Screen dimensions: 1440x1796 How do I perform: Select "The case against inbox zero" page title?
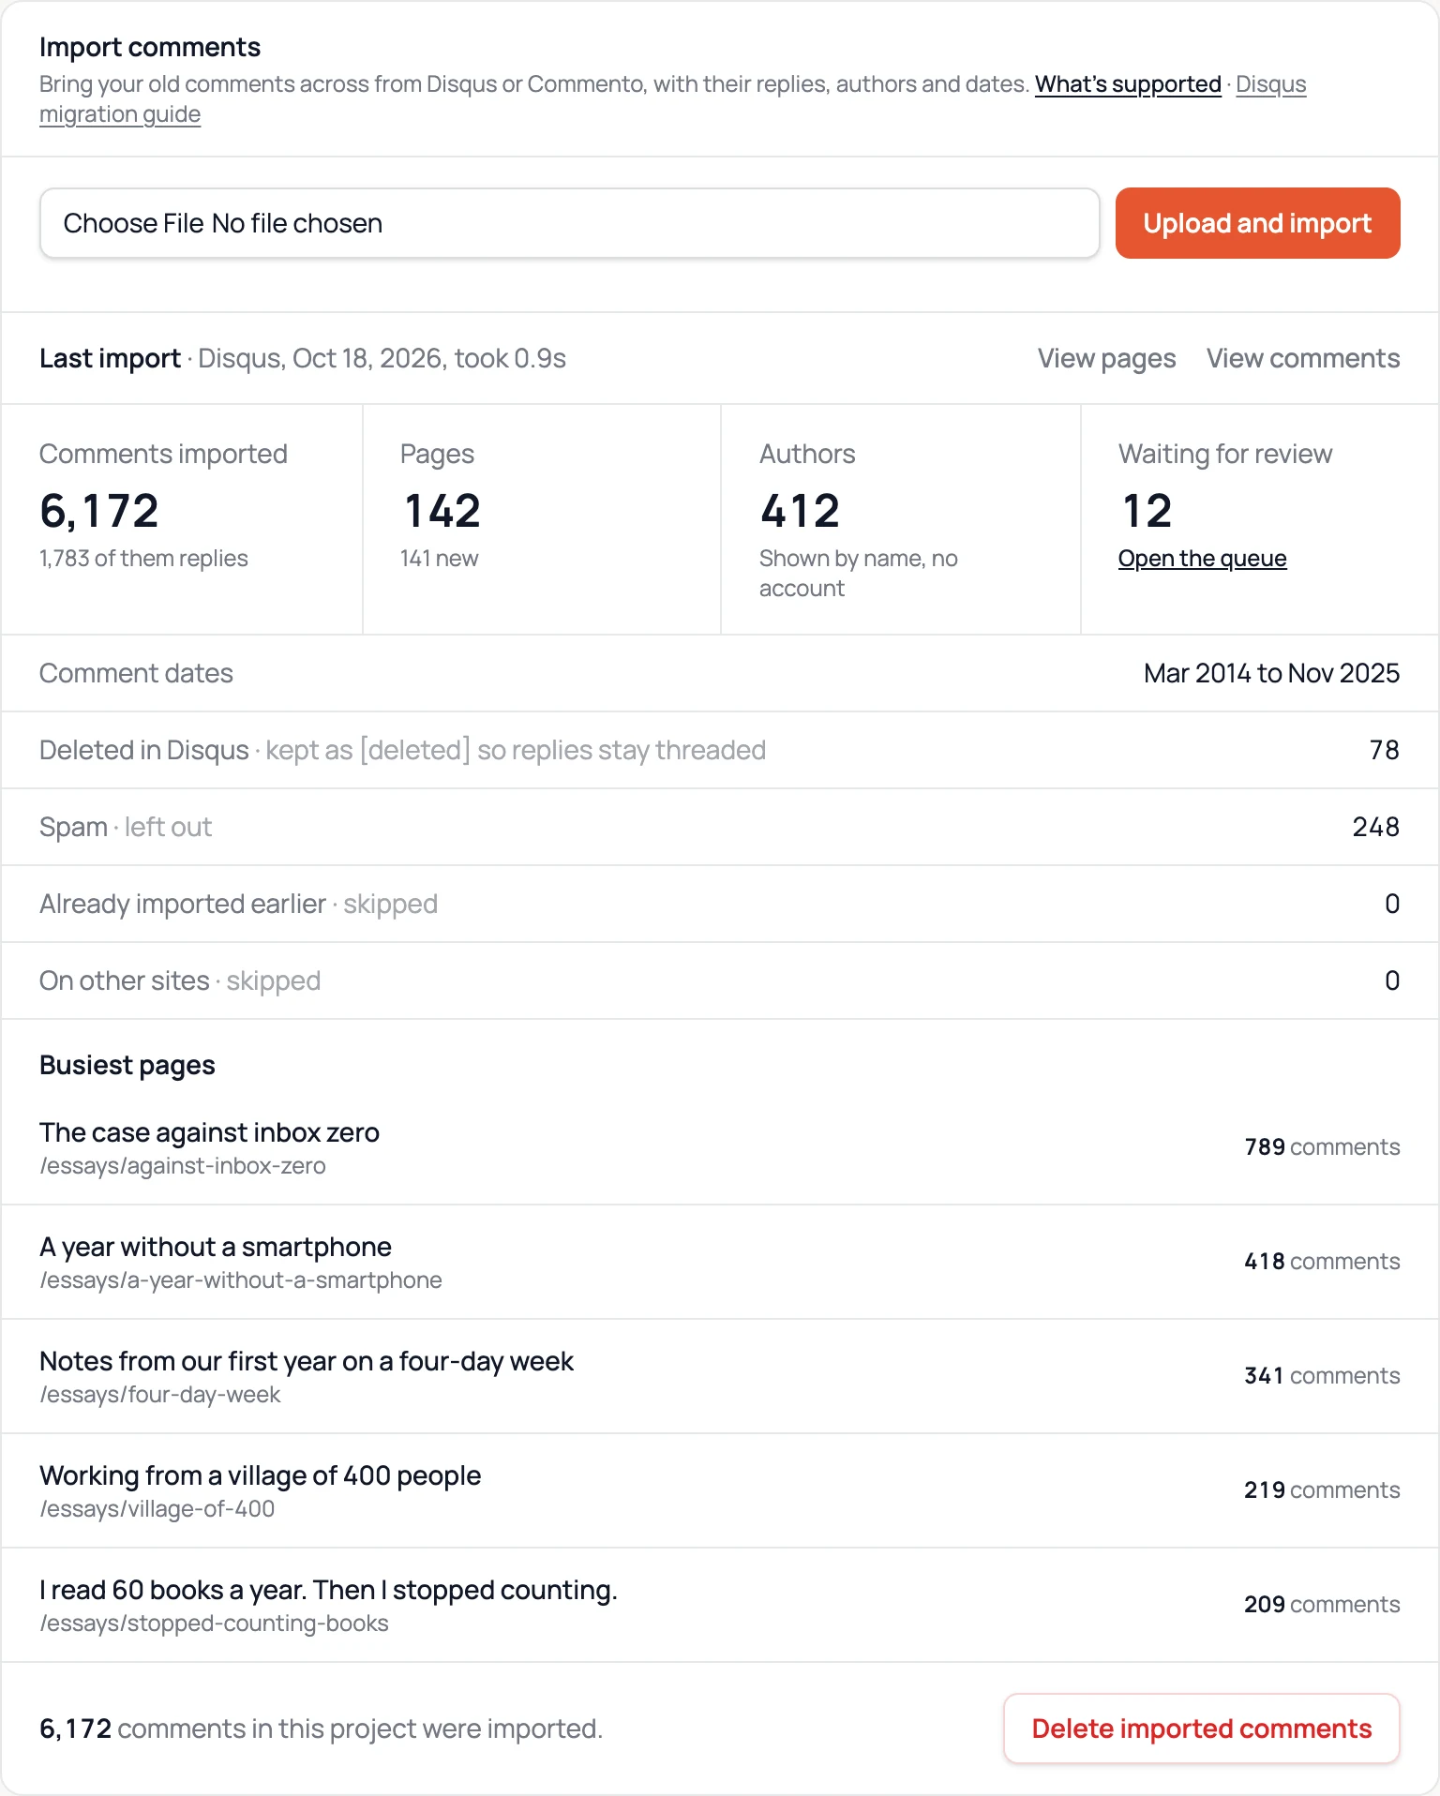click(209, 1132)
